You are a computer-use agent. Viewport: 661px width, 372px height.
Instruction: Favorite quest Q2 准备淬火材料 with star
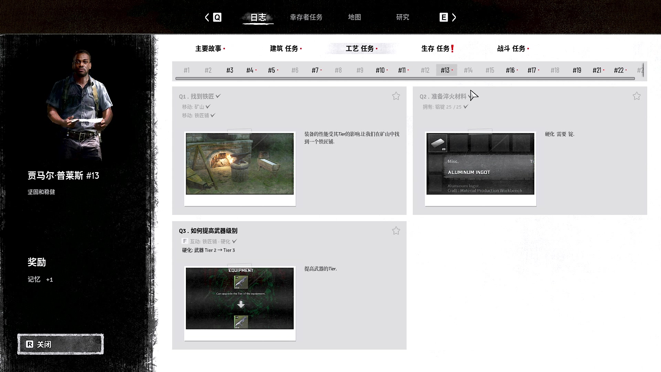click(x=637, y=96)
